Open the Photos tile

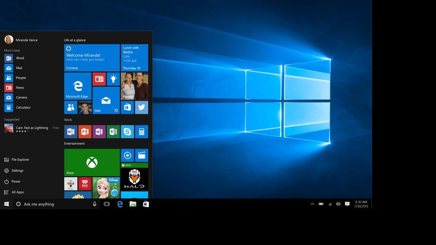coord(134,86)
